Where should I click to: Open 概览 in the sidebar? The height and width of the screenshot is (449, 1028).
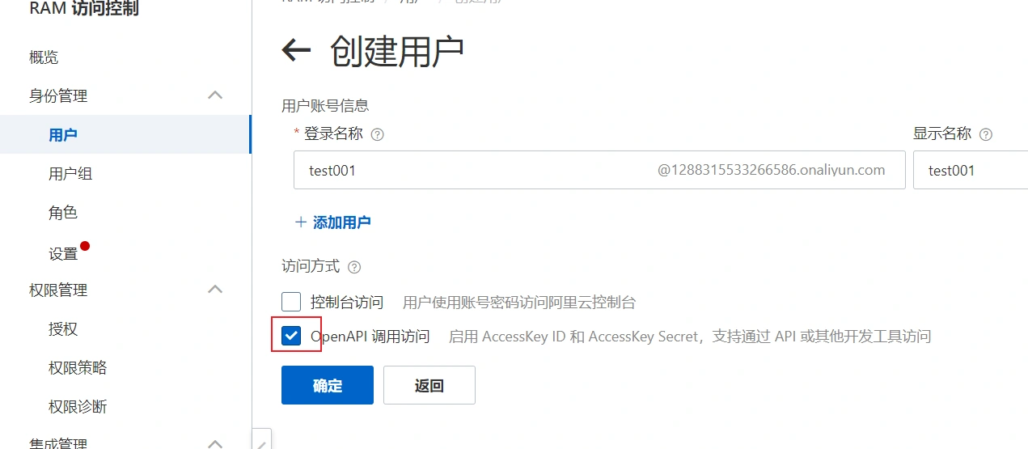click(44, 57)
